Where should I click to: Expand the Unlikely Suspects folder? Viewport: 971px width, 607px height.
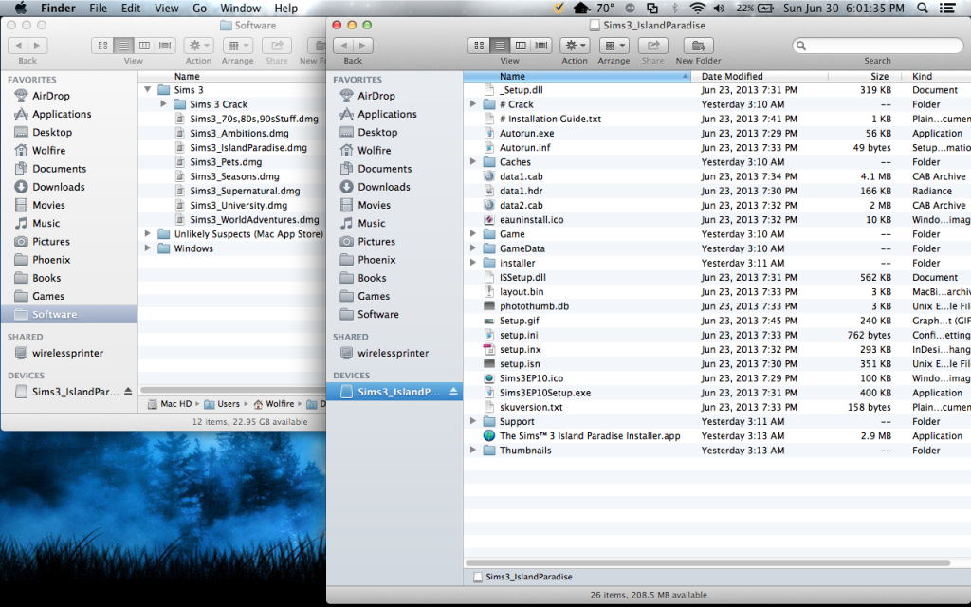click(147, 234)
